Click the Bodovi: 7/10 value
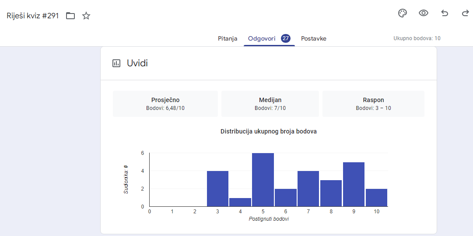The width and height of the screenshot is (473, 236). pyautogui.click(x=270, y=108)
